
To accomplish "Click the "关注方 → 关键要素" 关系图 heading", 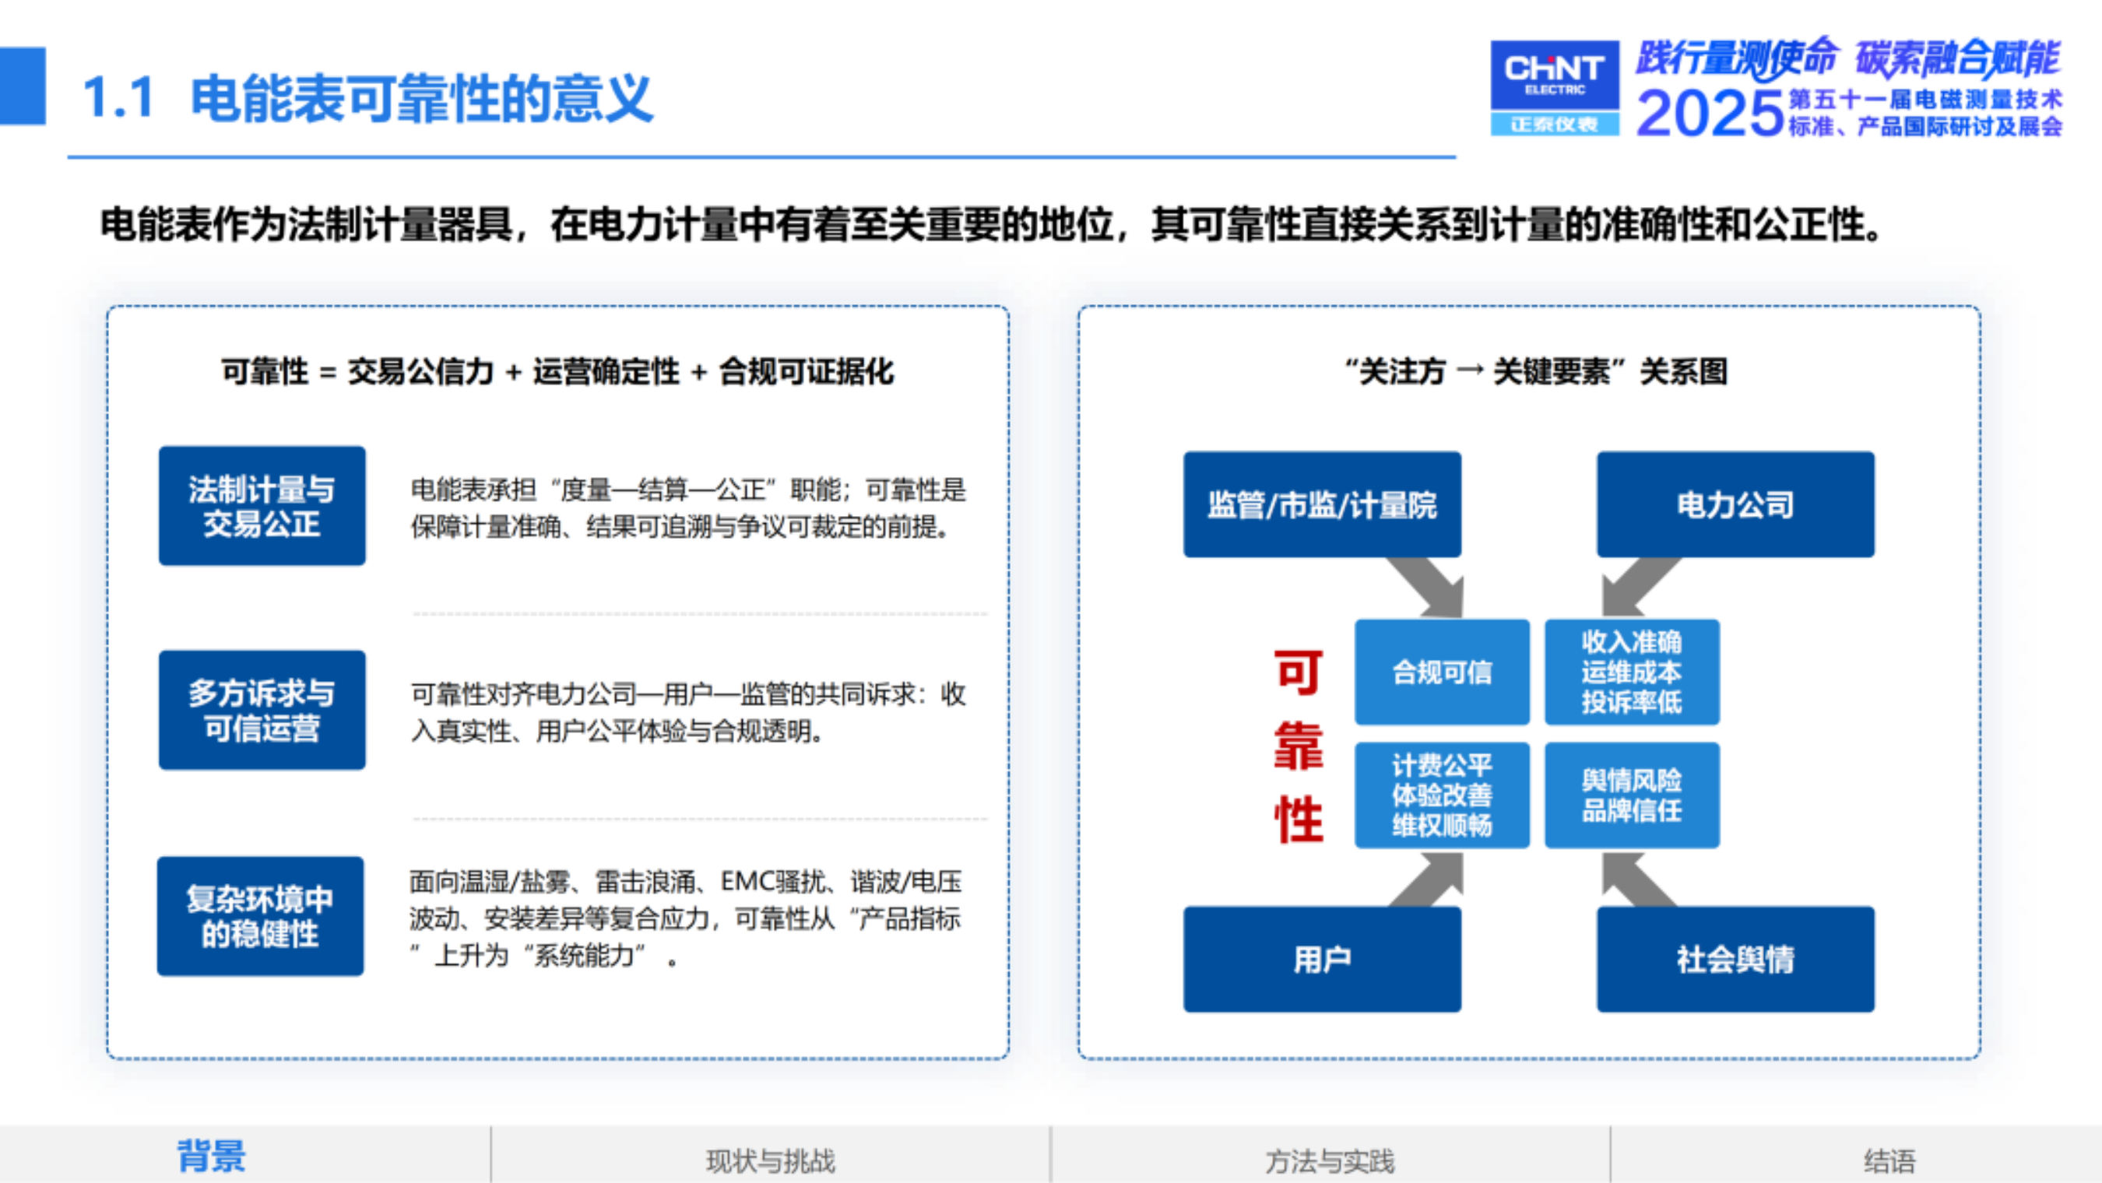I will [x=1536, y=372].
